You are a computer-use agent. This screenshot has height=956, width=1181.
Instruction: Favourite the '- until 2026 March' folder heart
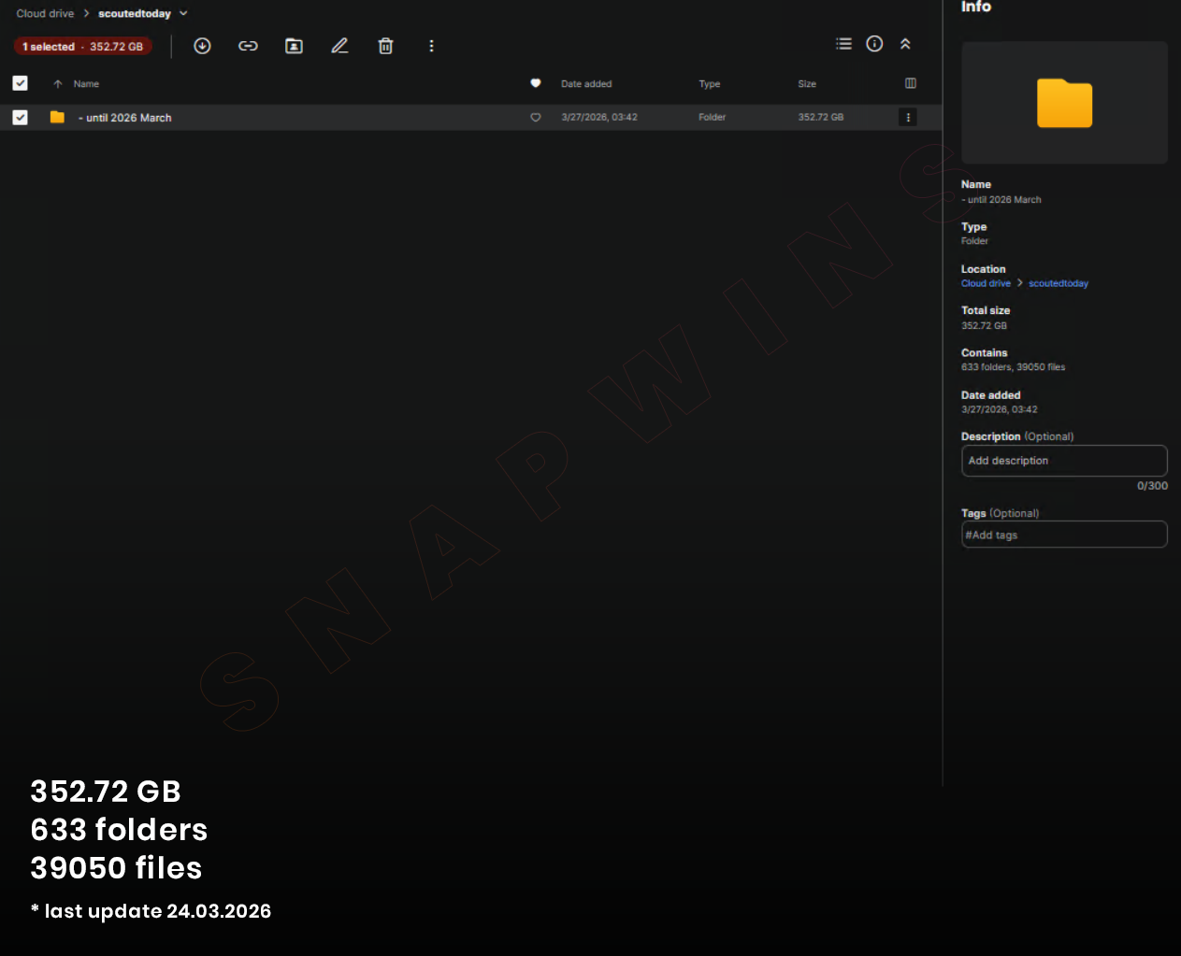(x=536, y=118)
